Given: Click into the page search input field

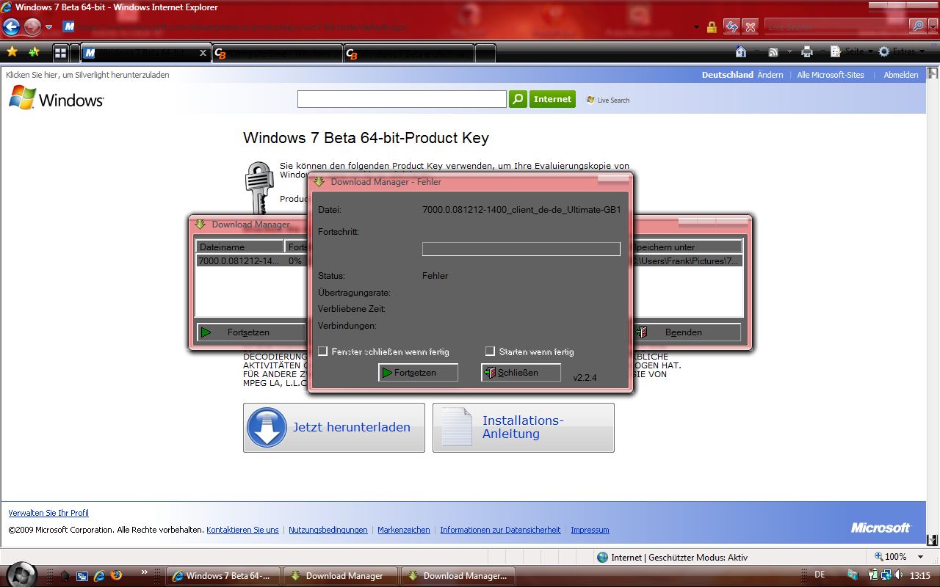Looking at the screenshot, I should tap(402, 98).
